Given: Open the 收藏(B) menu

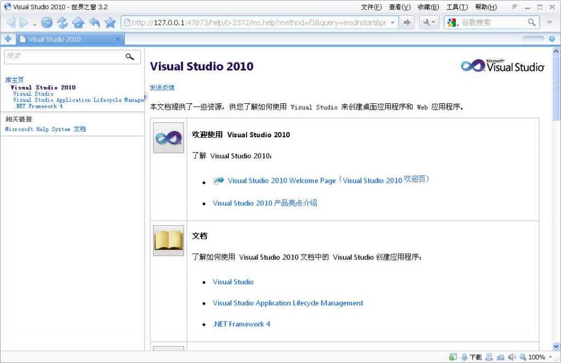Looking at the screenshot, I should point(428,7).
